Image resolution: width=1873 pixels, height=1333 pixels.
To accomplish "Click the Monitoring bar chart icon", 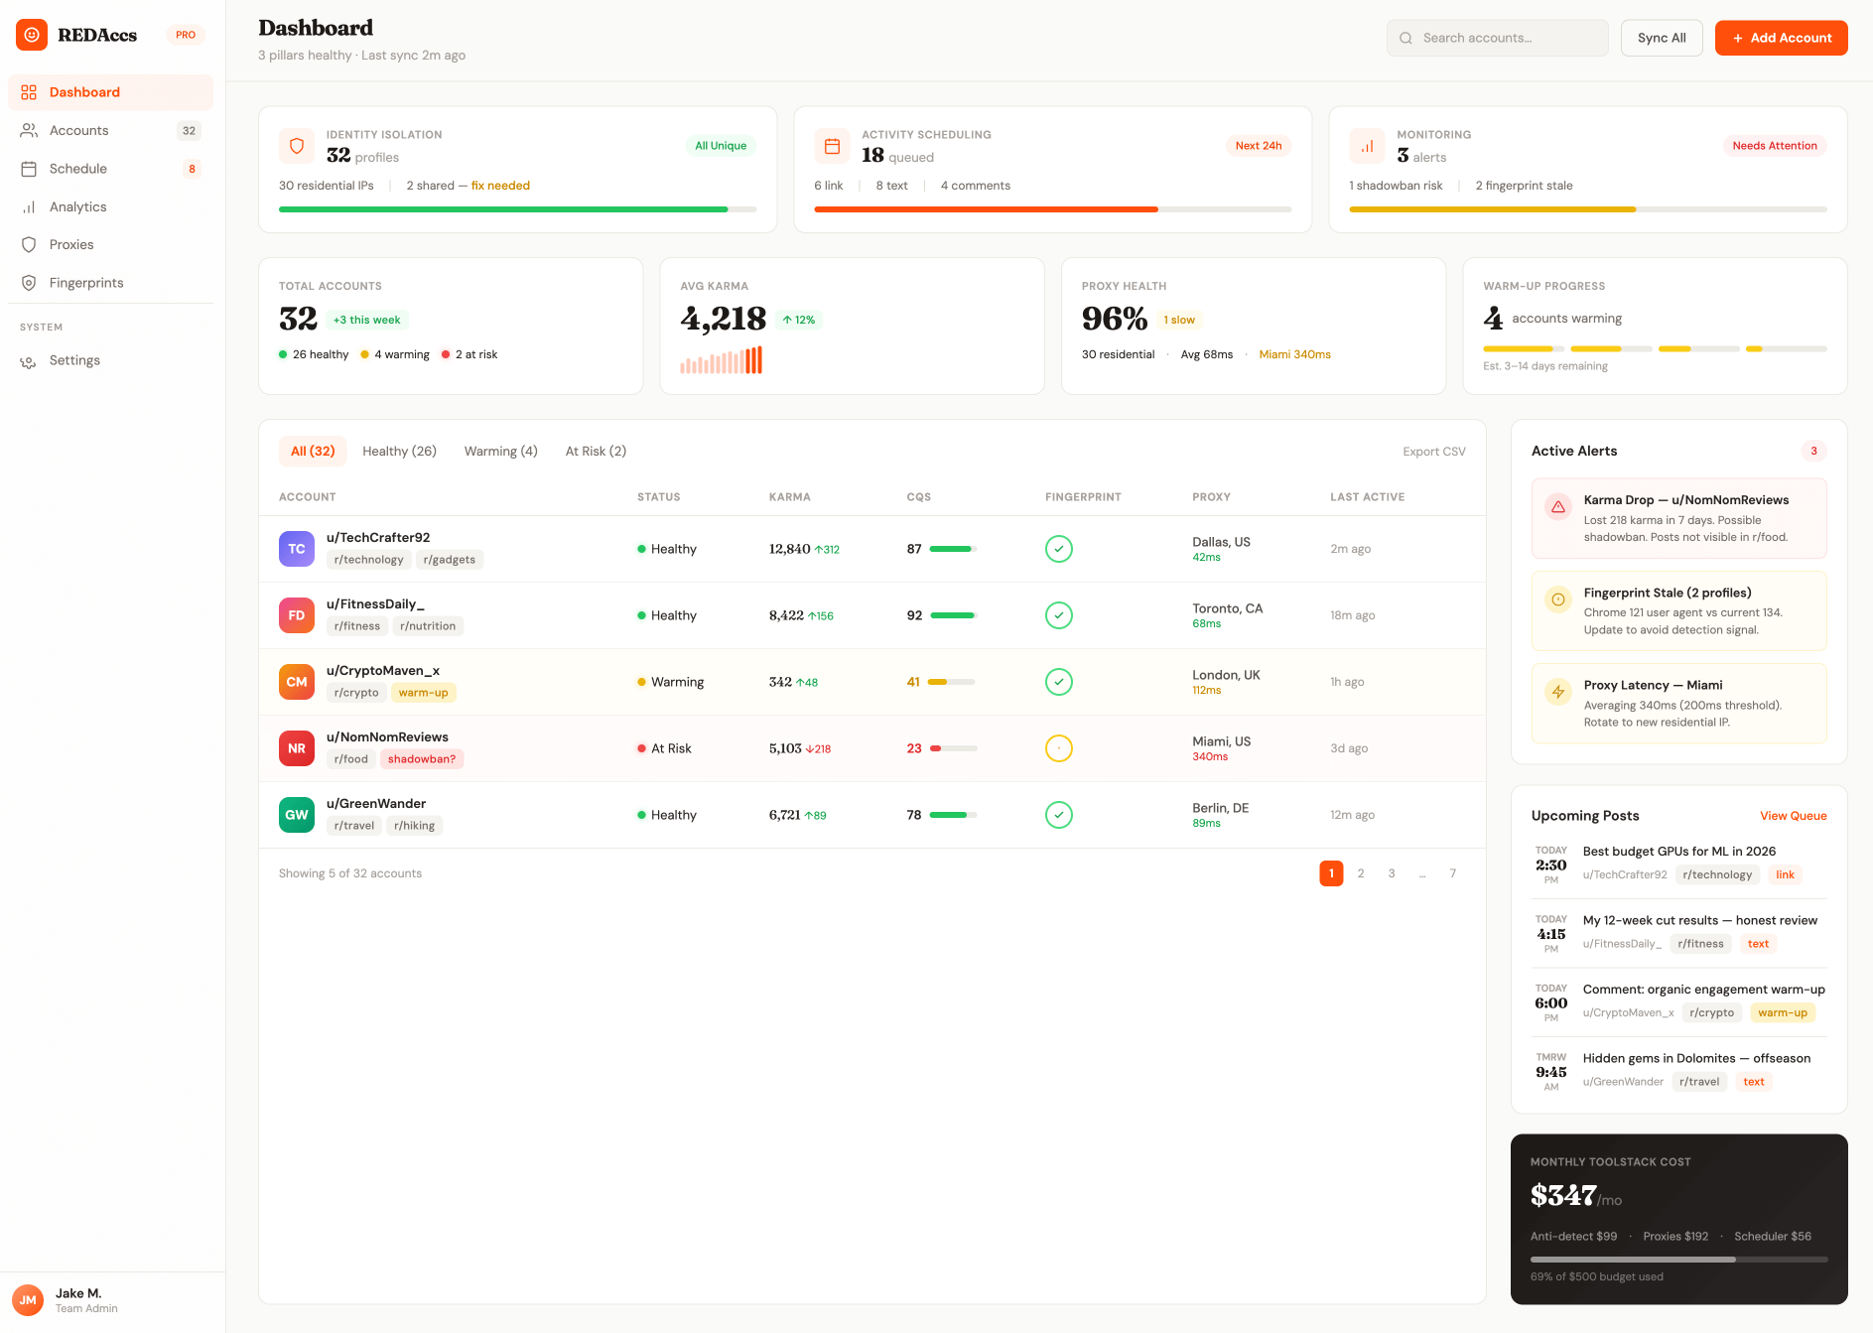I will 1367,146.
